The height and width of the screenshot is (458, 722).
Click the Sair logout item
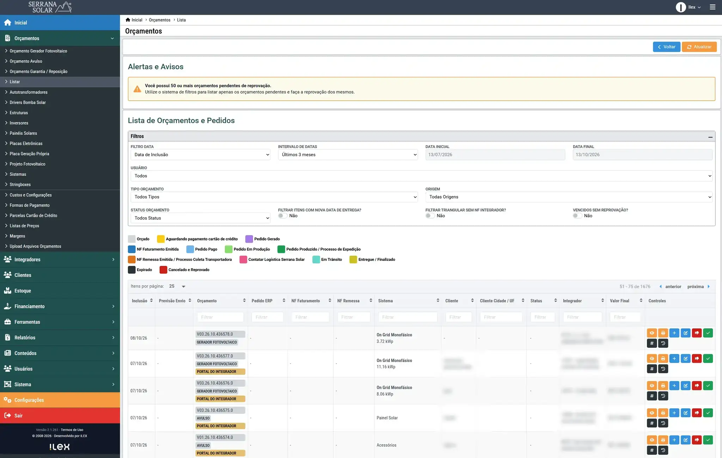pos(60,416)
